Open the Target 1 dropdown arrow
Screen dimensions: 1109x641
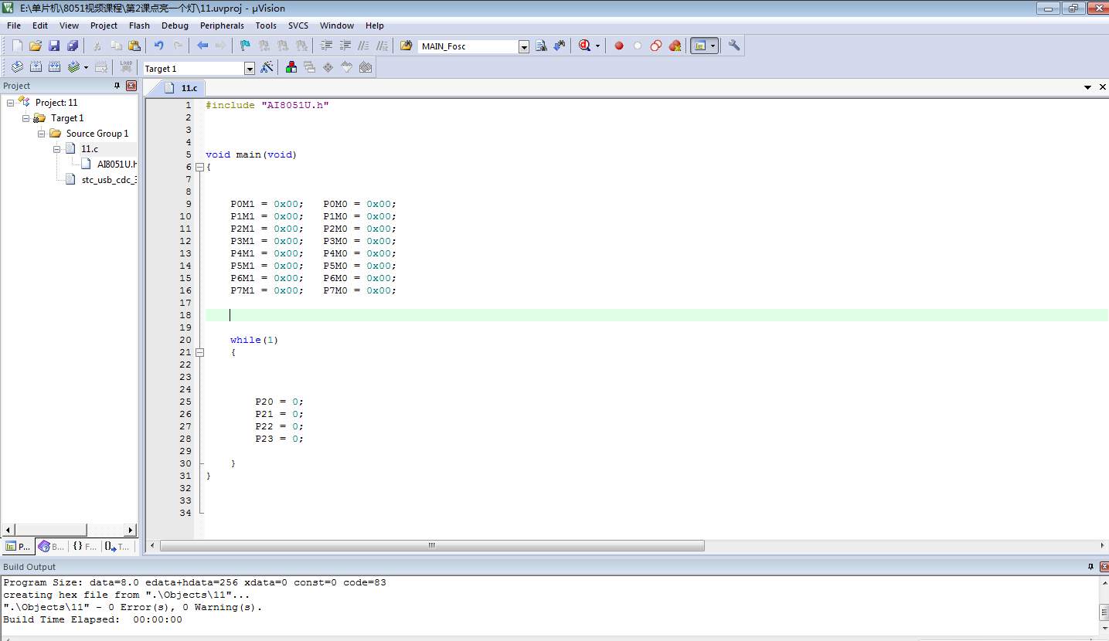pyautogui.click(x=250, y=69)
